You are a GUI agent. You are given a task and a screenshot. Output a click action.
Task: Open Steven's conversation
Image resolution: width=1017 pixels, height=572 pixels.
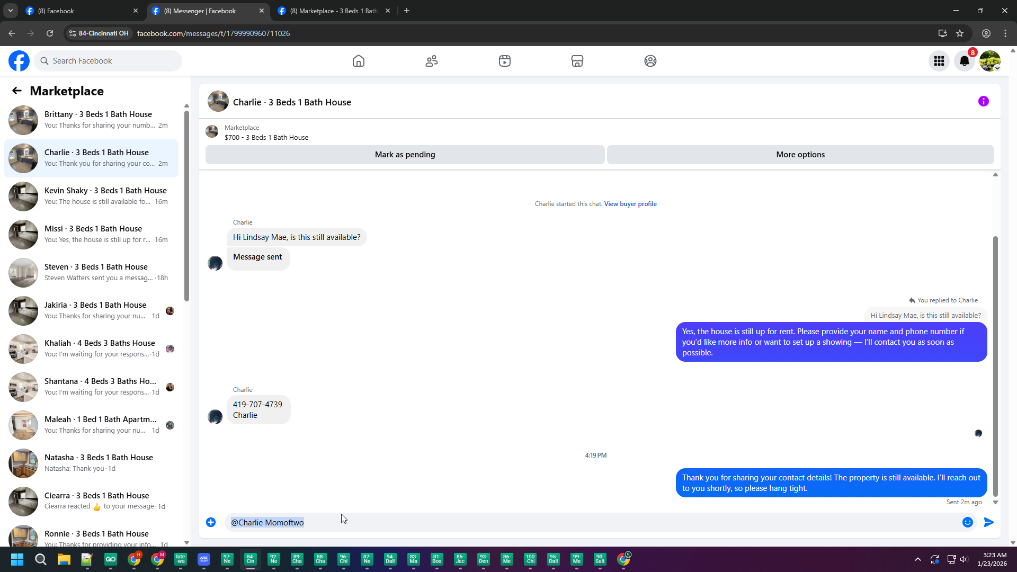click(x=91, y=273)
